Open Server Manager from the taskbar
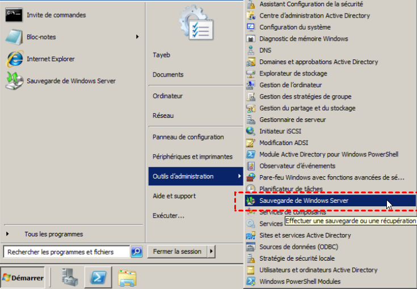 click(70, 278)
